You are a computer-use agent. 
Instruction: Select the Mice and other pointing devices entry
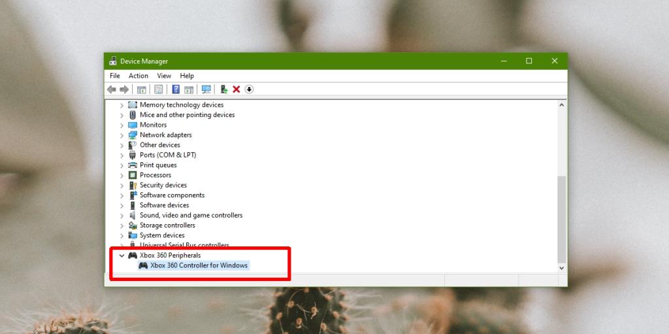coord(187,115)
